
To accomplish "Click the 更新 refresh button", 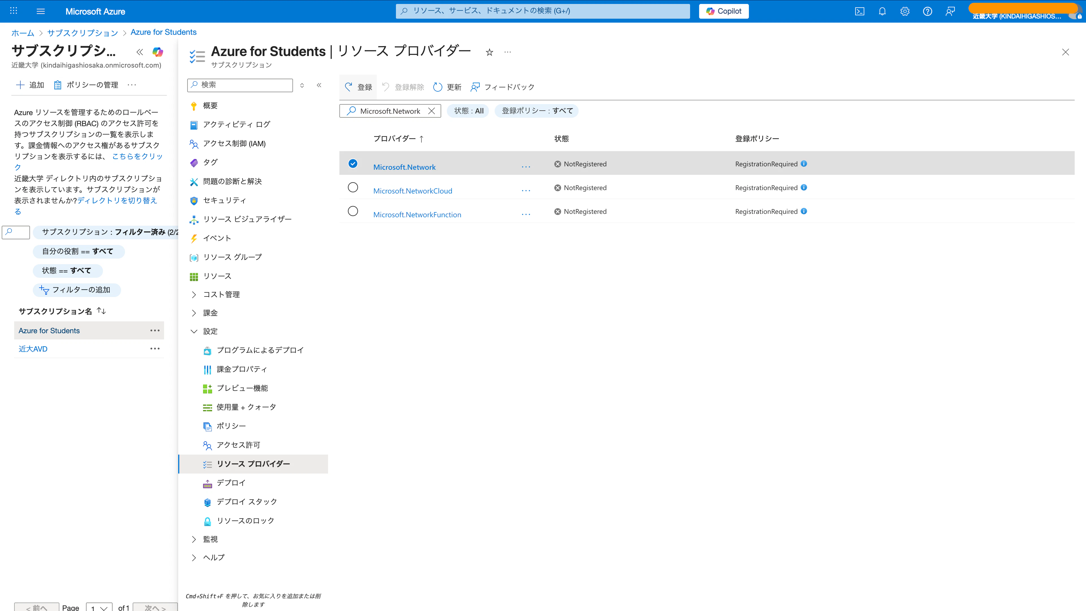I will 447,87.
